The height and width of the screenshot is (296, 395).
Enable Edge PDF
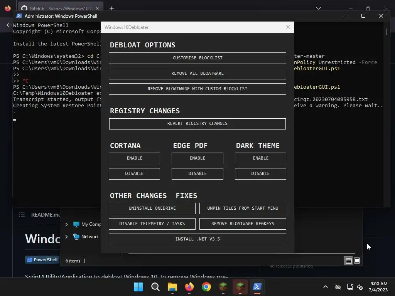tap(197, 158)
